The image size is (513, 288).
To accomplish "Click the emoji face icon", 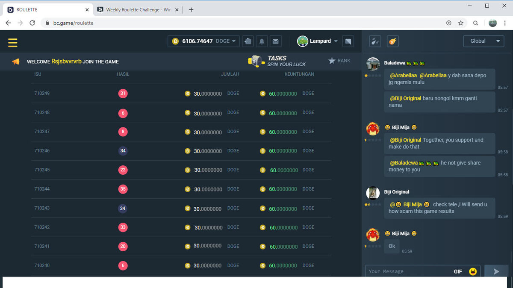I will pyautogui.click(x=473, y=271).
